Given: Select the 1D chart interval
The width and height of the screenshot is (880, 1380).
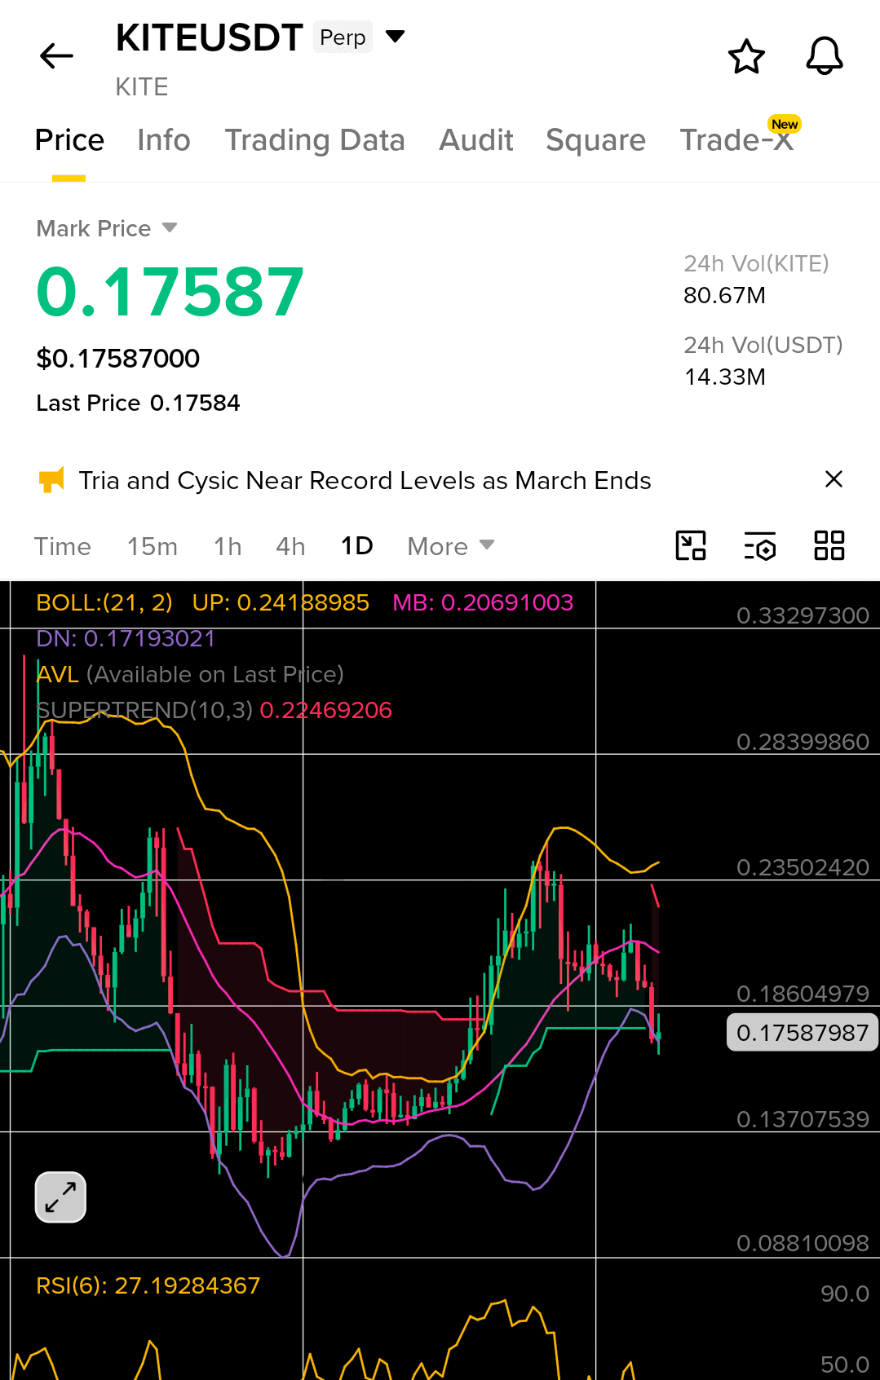Looking at the screenshot, I should [356, 546].
